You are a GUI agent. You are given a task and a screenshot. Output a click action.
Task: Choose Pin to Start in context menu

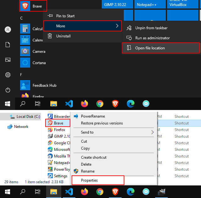tap(83, 16)
